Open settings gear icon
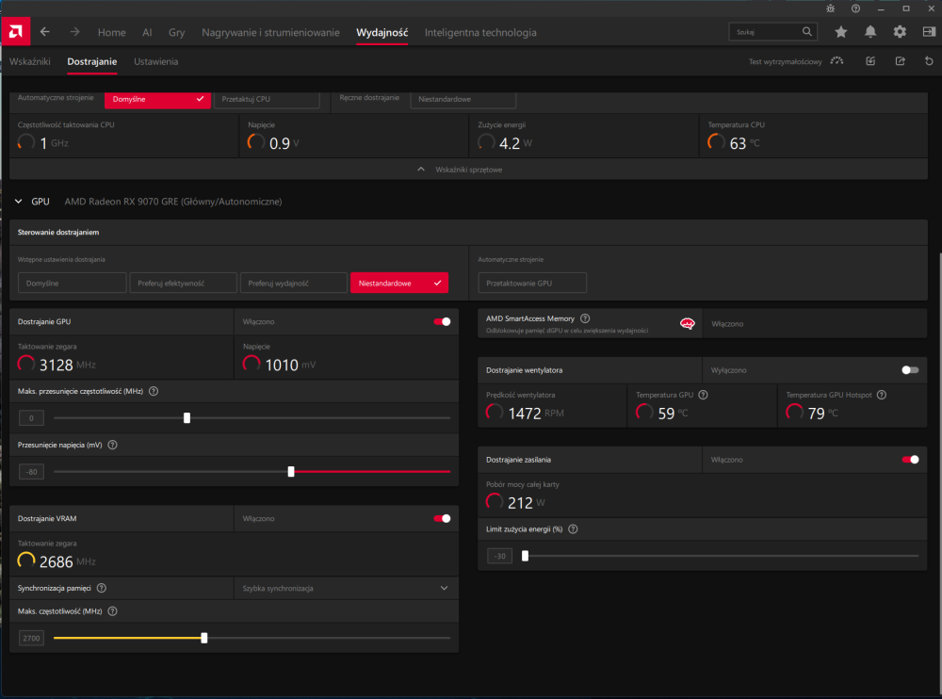942x699 pixels. tap(900, 32)
